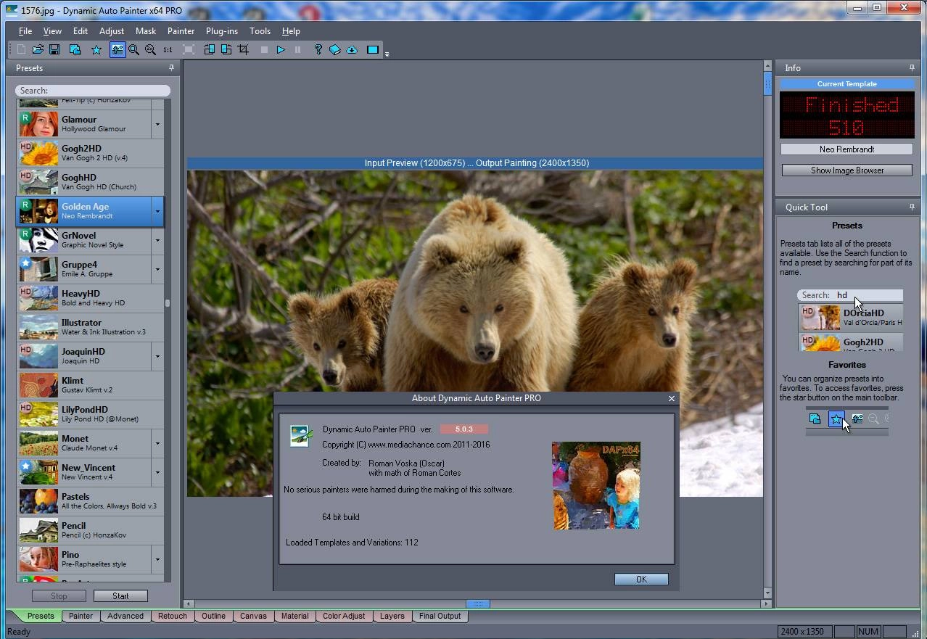Click the first split-view layout icon

point(209,49)
